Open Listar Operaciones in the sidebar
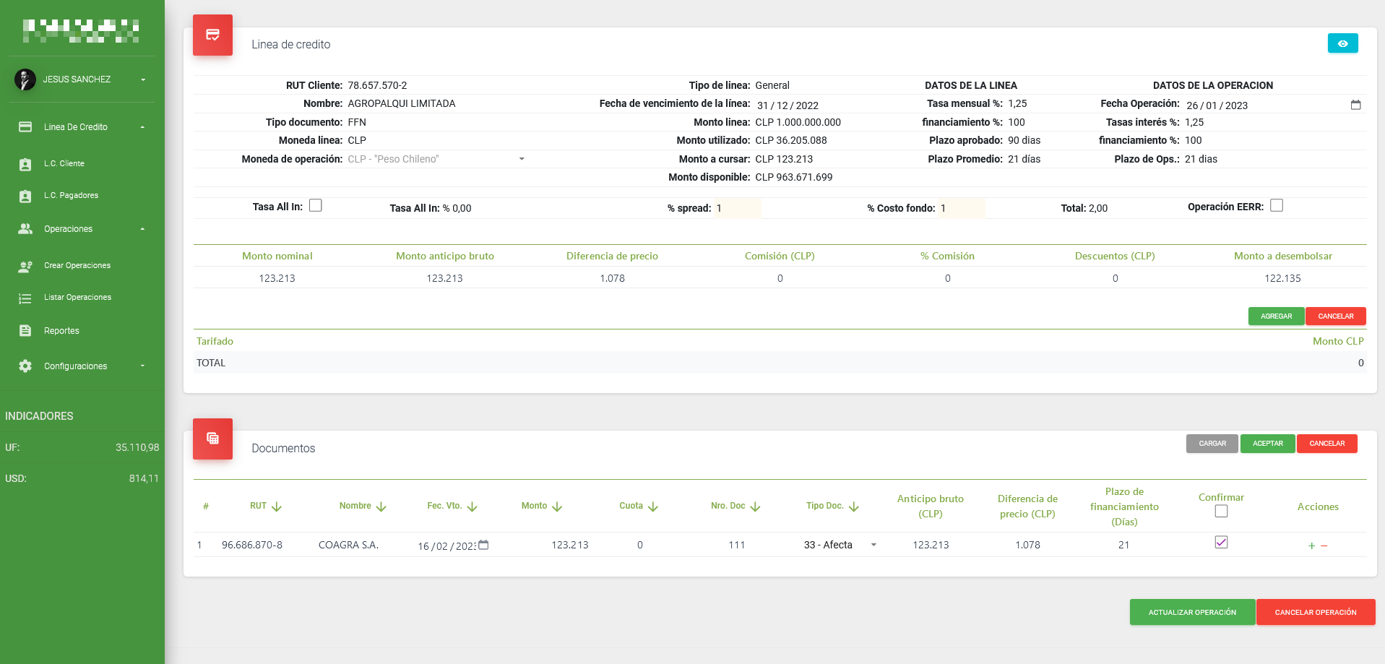The image size is (1385, 664). point(77,298)
